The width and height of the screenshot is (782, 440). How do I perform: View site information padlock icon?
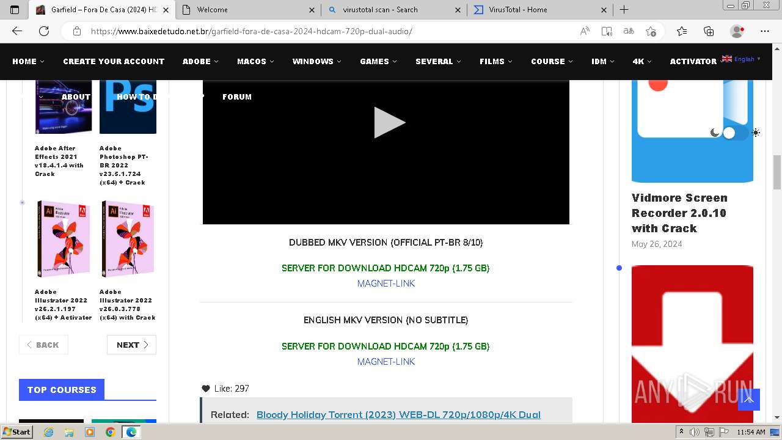tap(77, 31)
